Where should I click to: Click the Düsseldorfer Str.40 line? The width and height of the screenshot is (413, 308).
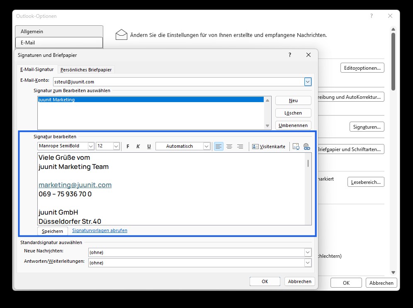point(70,221)
